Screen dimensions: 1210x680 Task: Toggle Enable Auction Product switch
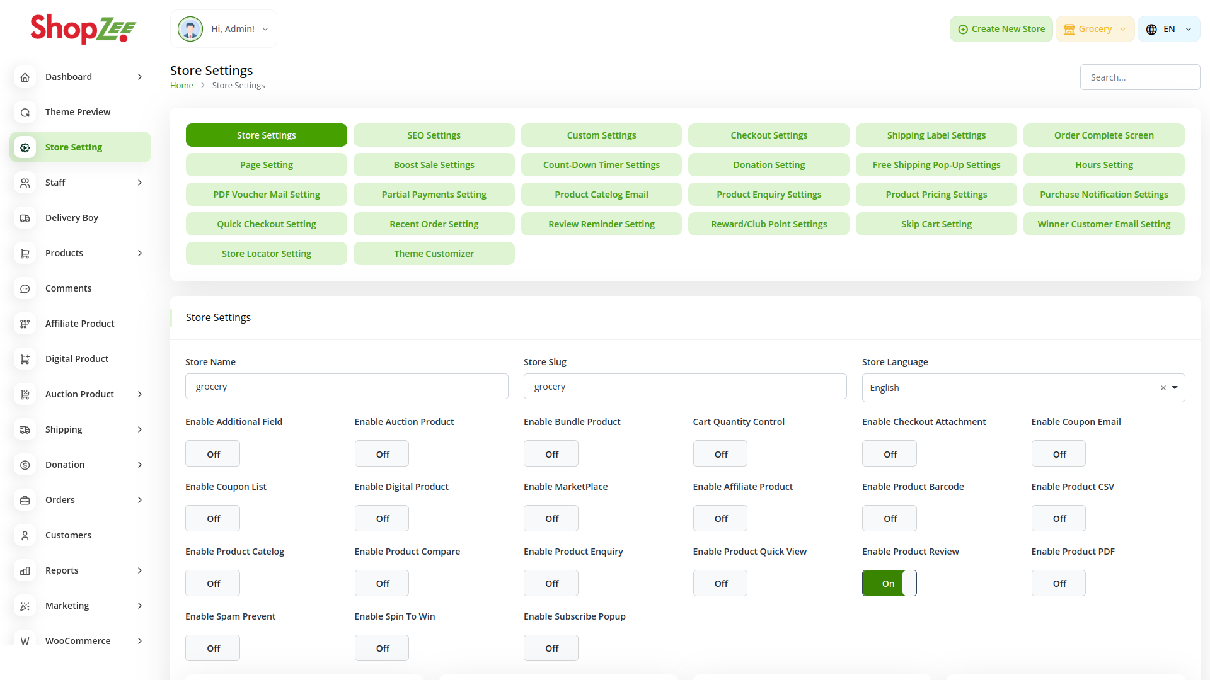click(381, 454)
